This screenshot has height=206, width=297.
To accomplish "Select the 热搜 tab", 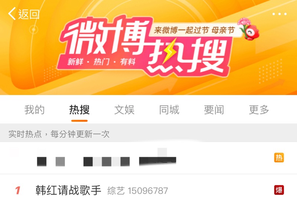I will point(79,109).
